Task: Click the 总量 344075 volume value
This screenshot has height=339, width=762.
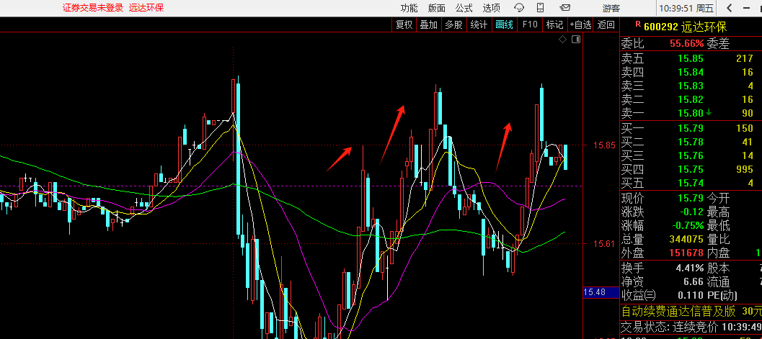Action: [x=686, y=239]
